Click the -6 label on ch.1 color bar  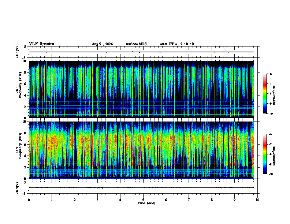[x=271, y=74]
